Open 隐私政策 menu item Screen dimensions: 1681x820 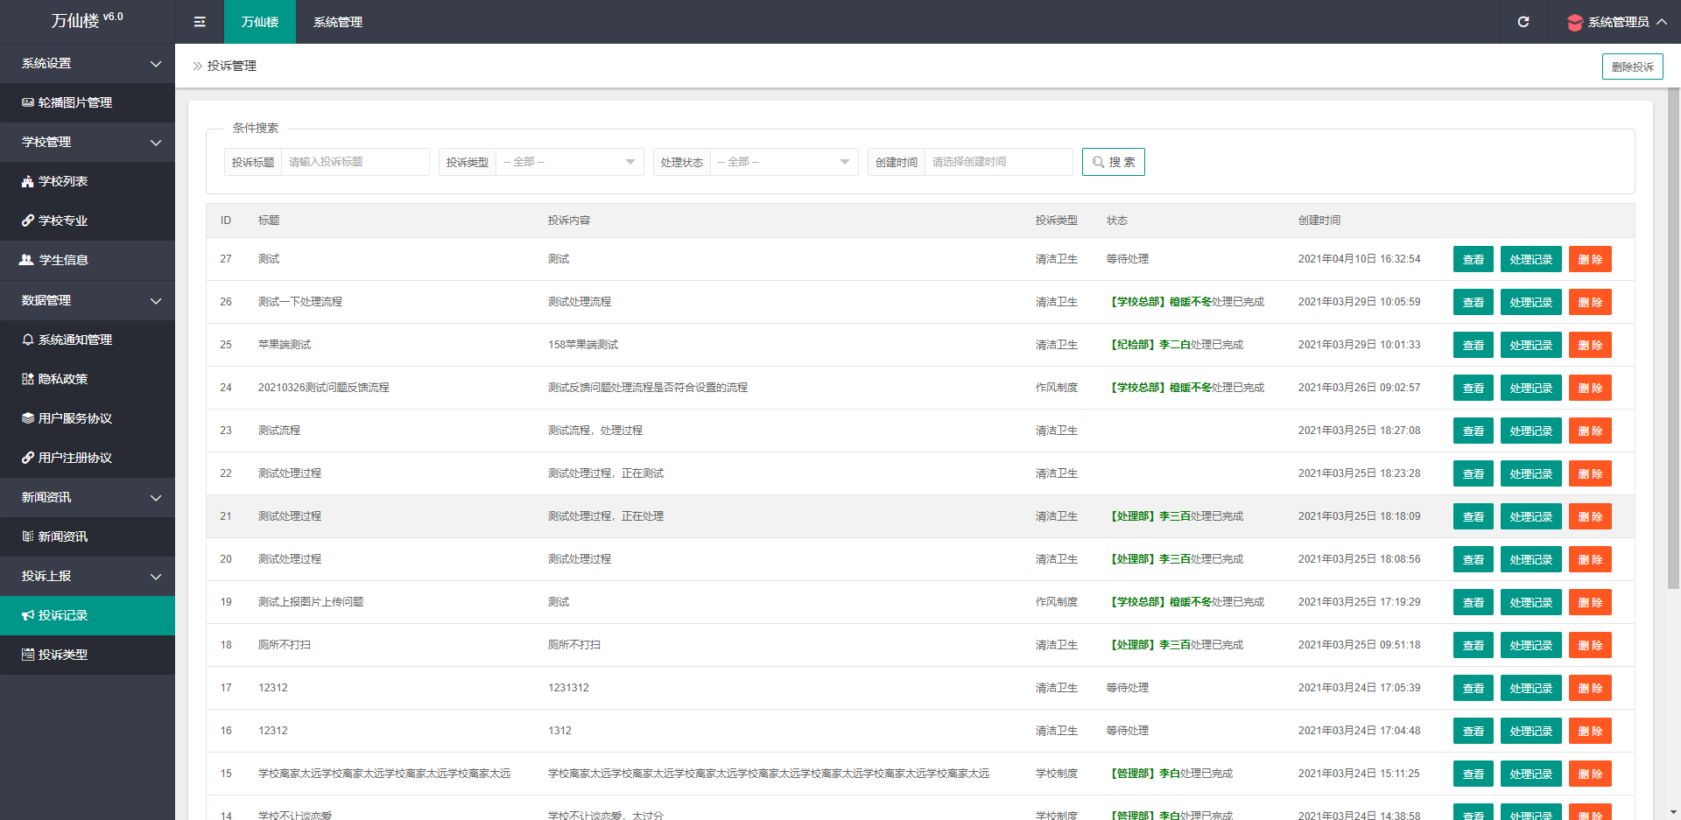(88, 379)
